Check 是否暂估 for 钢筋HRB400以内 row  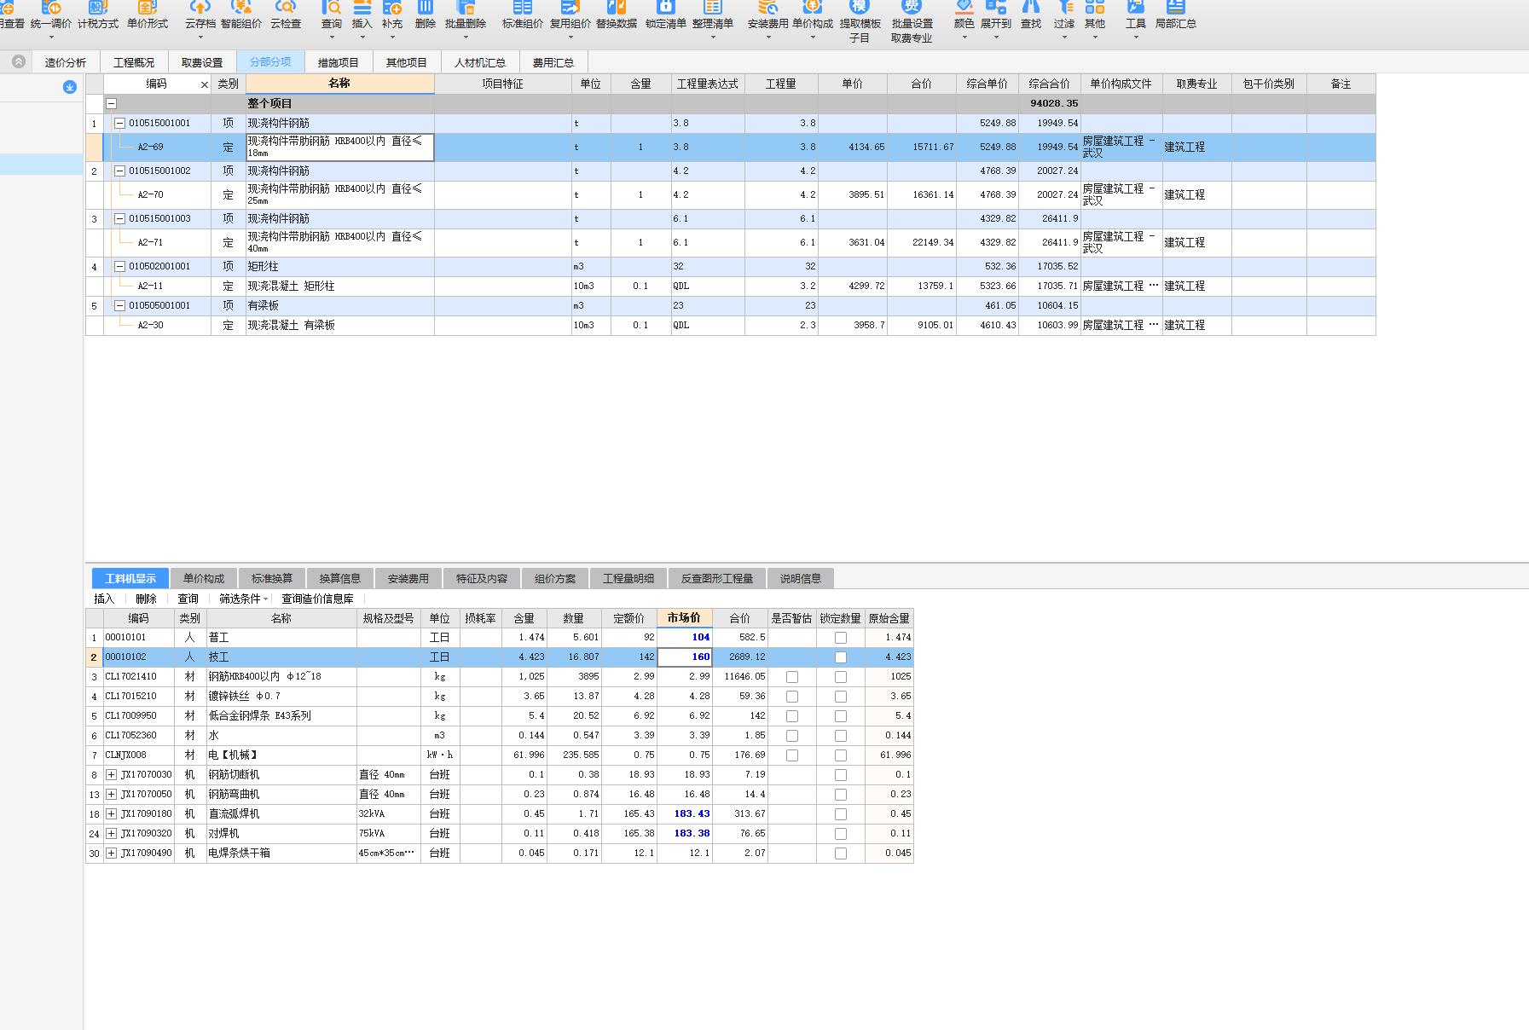pos(792,677)
